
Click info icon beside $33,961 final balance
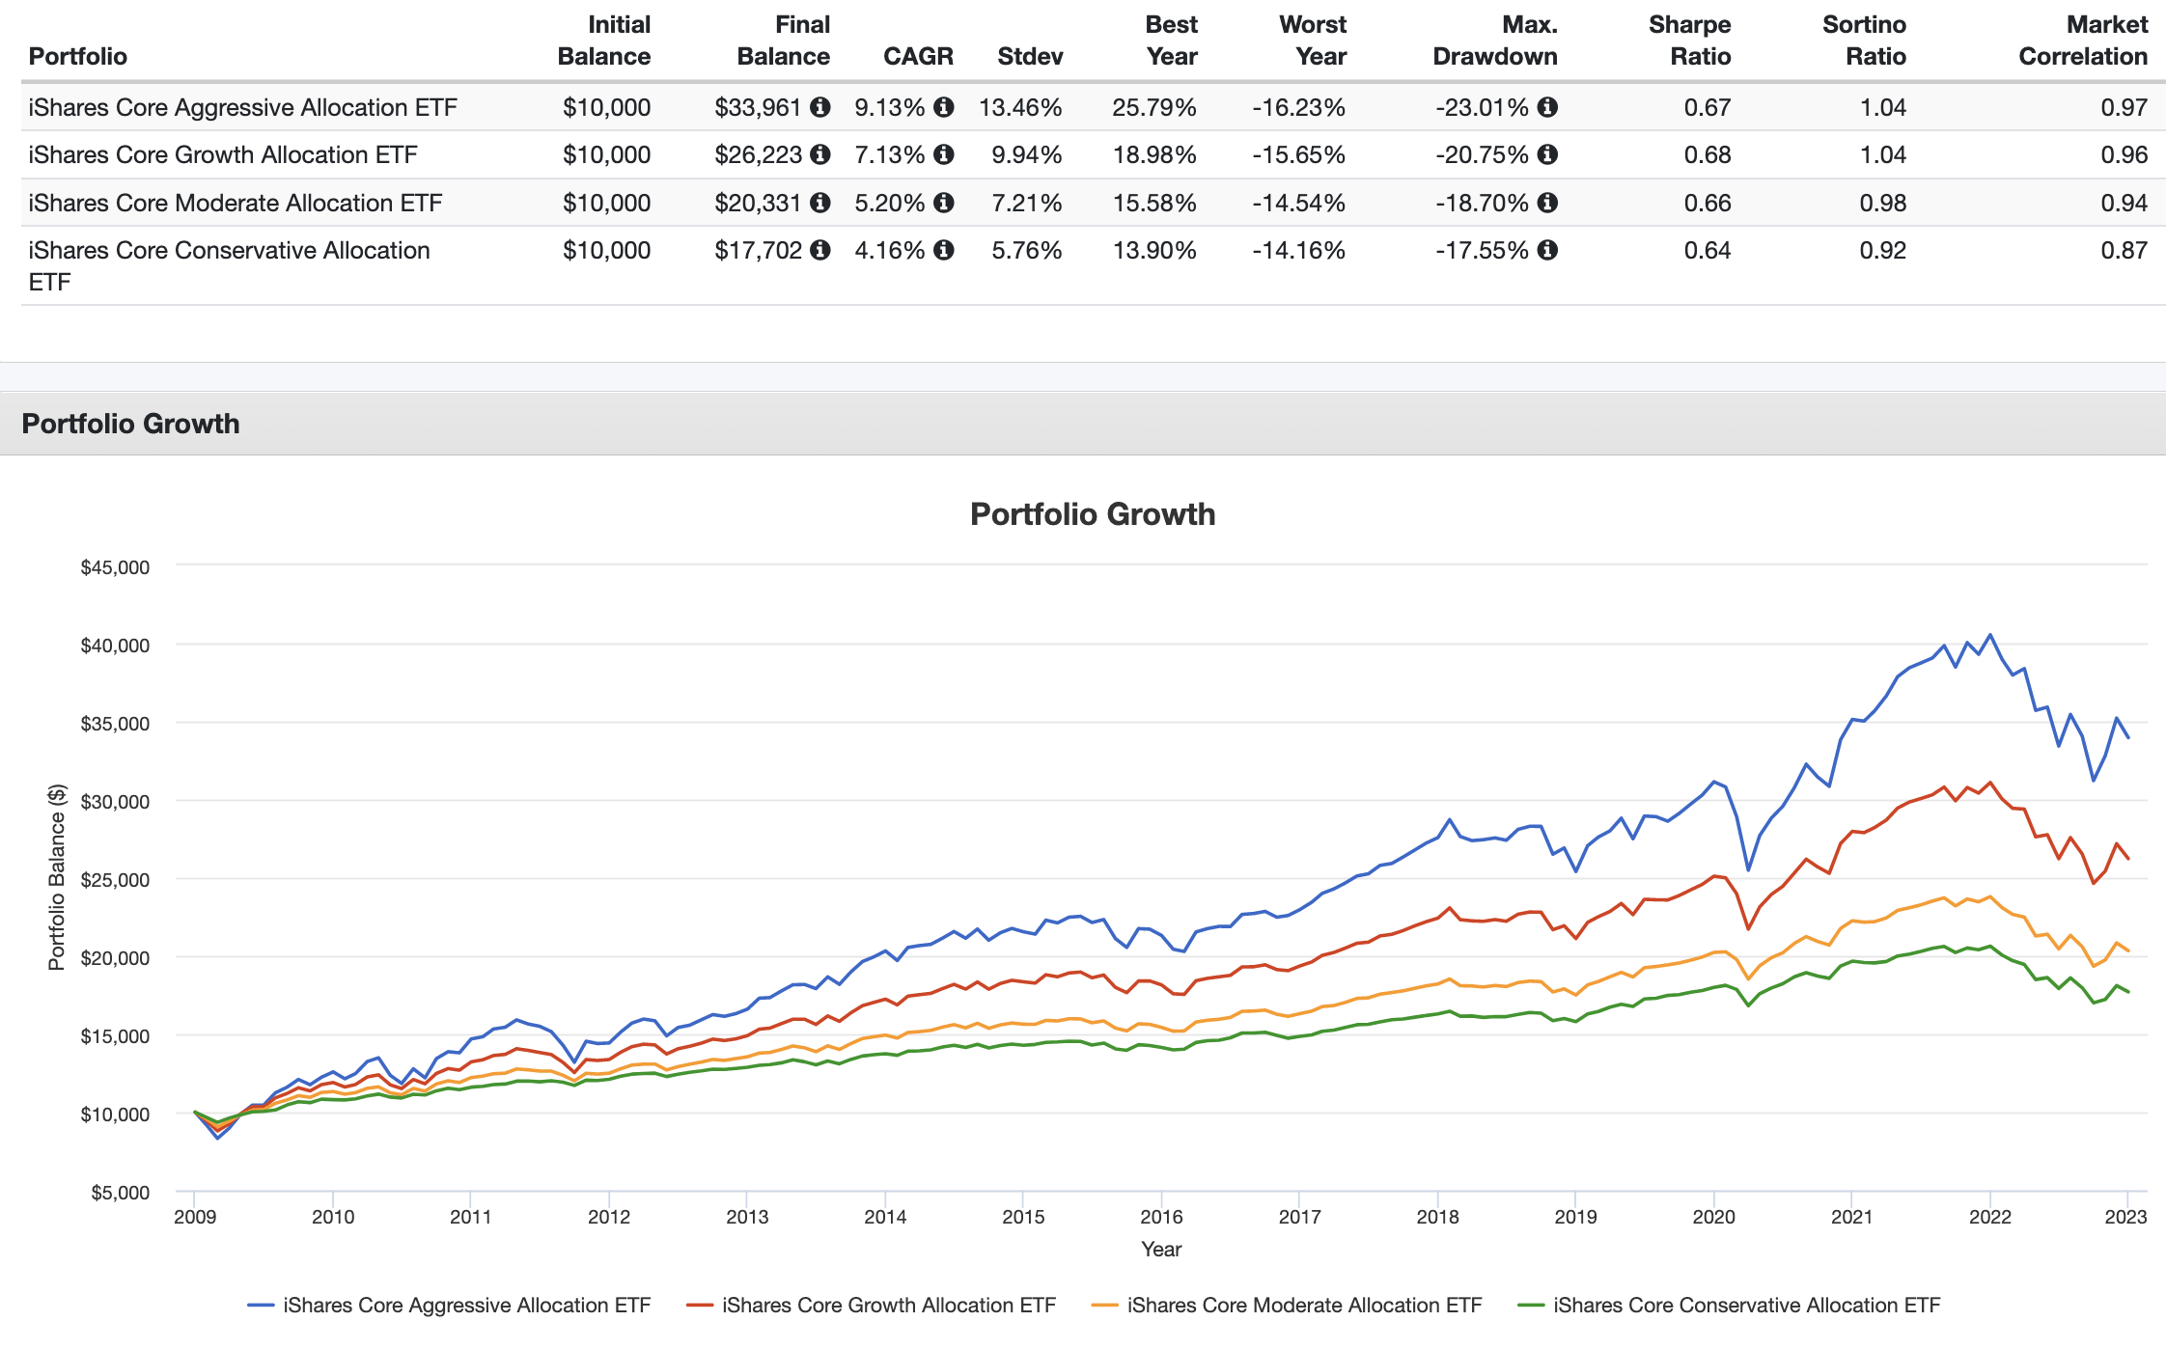pos(819,107)
